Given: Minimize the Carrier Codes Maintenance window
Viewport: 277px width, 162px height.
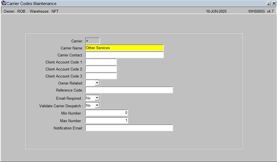Looking at the screenshot, I should (269, 3).
